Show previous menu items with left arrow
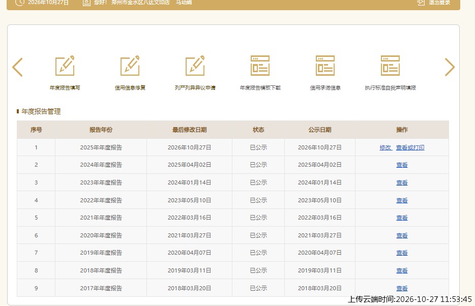Screen dimensions: 475x306 [x=17, y=67]
